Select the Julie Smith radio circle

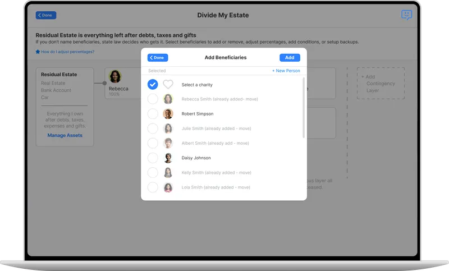coord(153,128)
